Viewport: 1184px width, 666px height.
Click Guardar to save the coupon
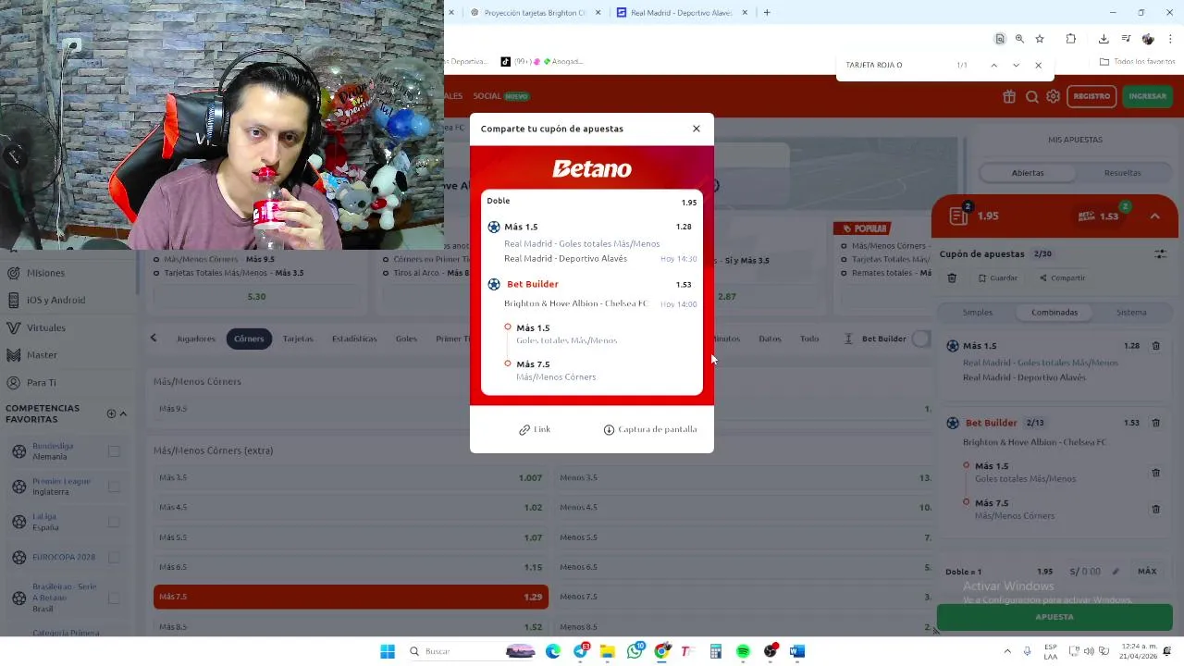point(998,277)
